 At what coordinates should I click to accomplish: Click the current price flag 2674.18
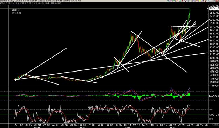click(x=214, y=9)
